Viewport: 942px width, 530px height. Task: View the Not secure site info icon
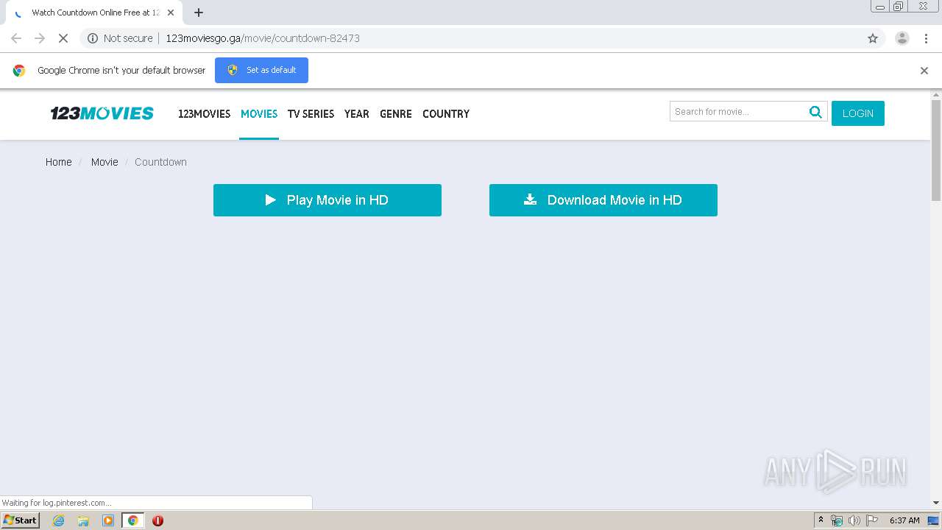coord(93,38)
